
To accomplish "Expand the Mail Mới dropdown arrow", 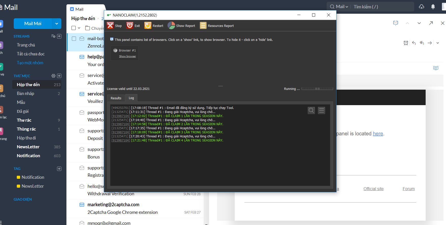I will (x=57, y=24).
